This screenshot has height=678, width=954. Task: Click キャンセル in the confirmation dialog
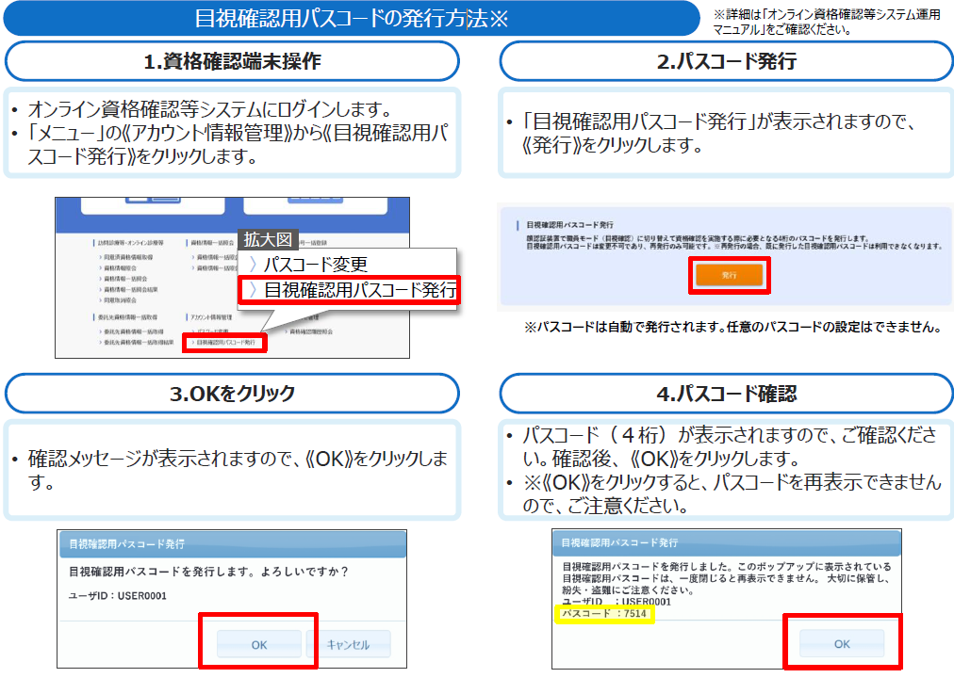[347, 645]
